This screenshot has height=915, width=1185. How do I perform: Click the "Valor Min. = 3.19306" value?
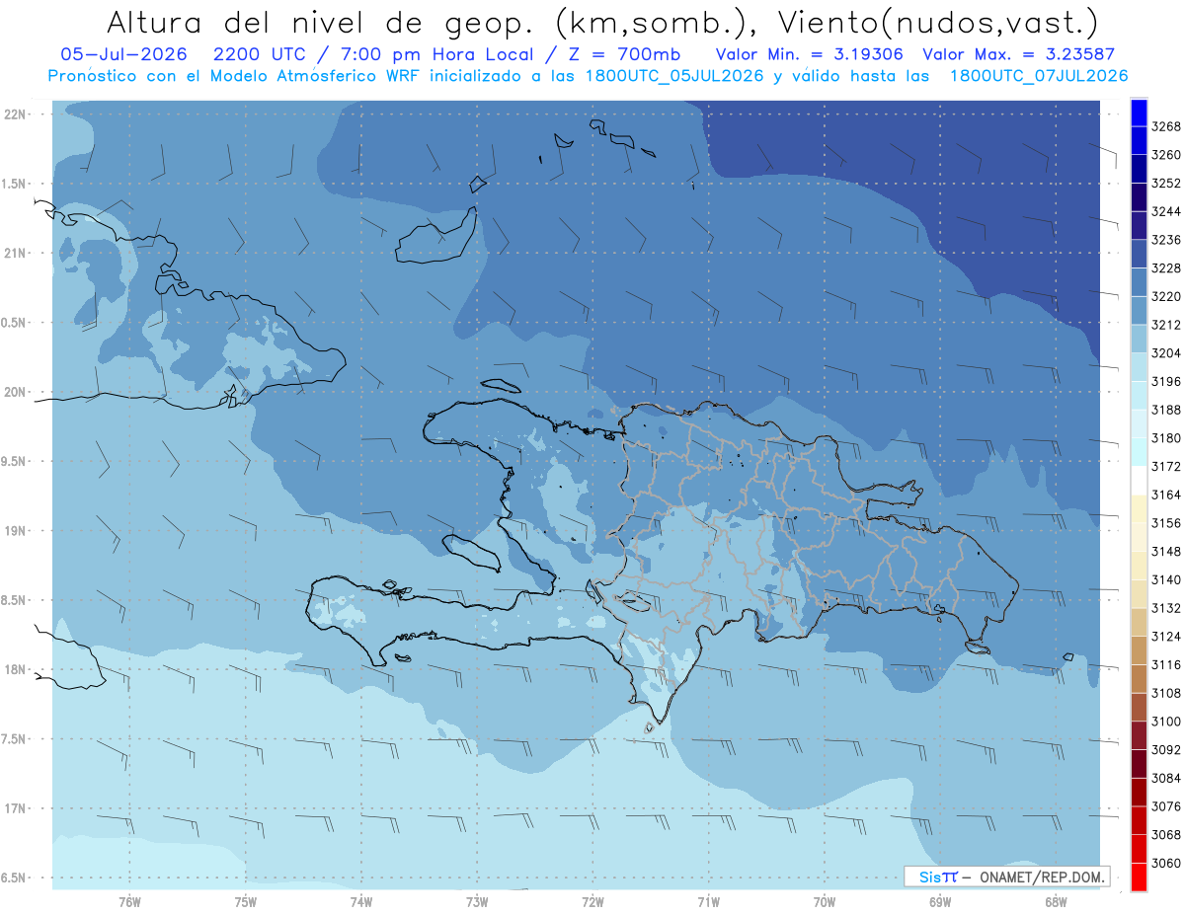pos(810,54)
